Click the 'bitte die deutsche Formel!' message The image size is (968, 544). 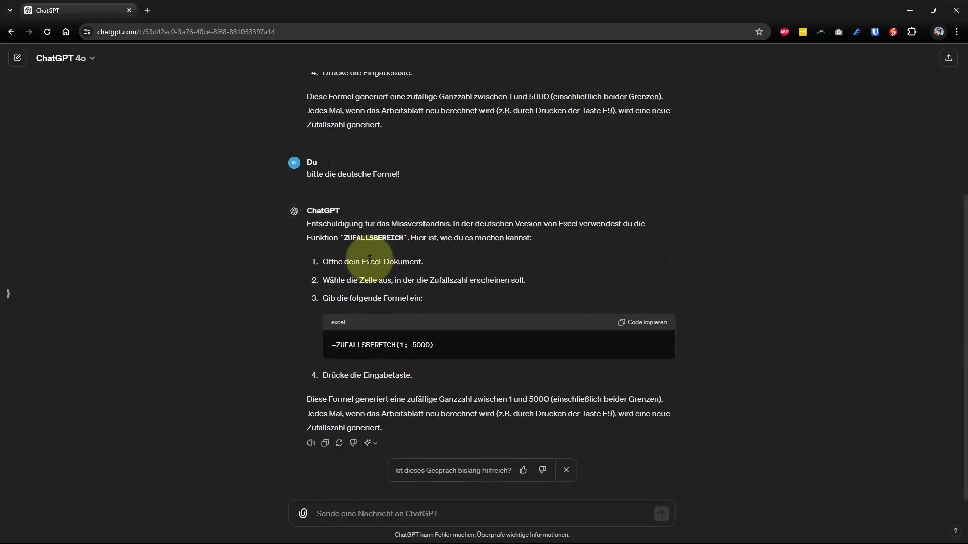click(353, 174)
